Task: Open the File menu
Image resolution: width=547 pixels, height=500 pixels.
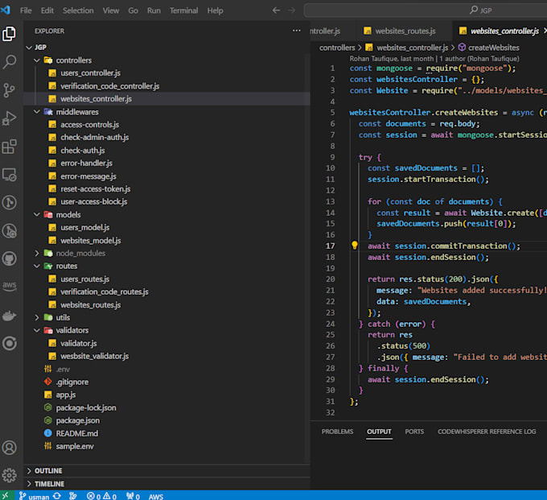Action: coord(26,10)
